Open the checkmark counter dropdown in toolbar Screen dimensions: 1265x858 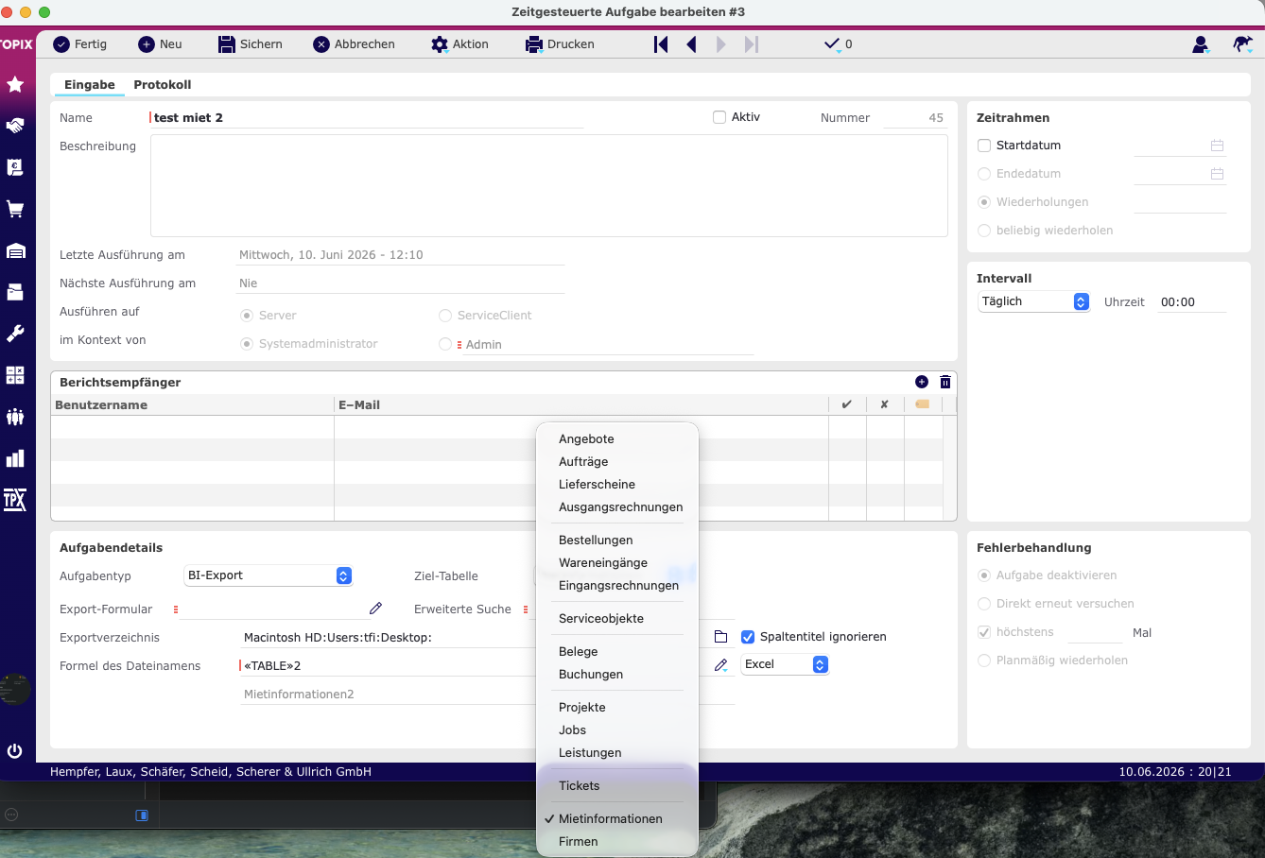point(838,44)
